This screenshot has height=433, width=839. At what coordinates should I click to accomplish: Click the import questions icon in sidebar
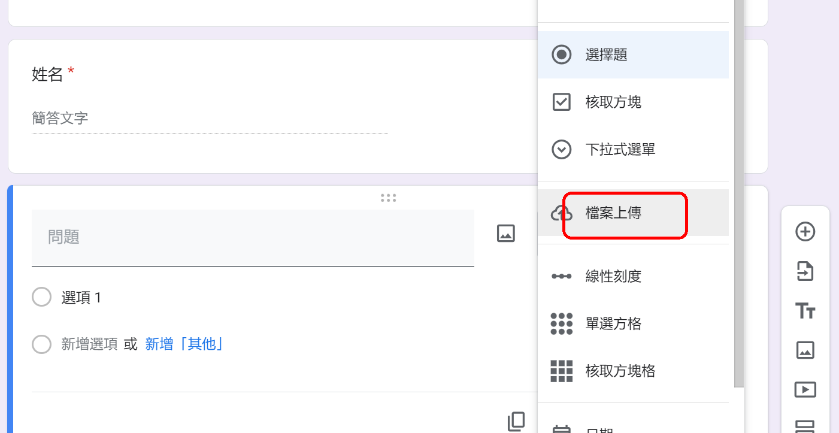click(805, 271)
